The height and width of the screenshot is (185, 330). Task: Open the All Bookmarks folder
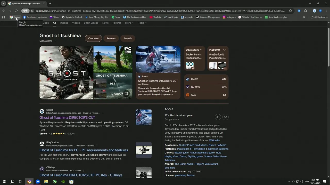coord(319,17)
